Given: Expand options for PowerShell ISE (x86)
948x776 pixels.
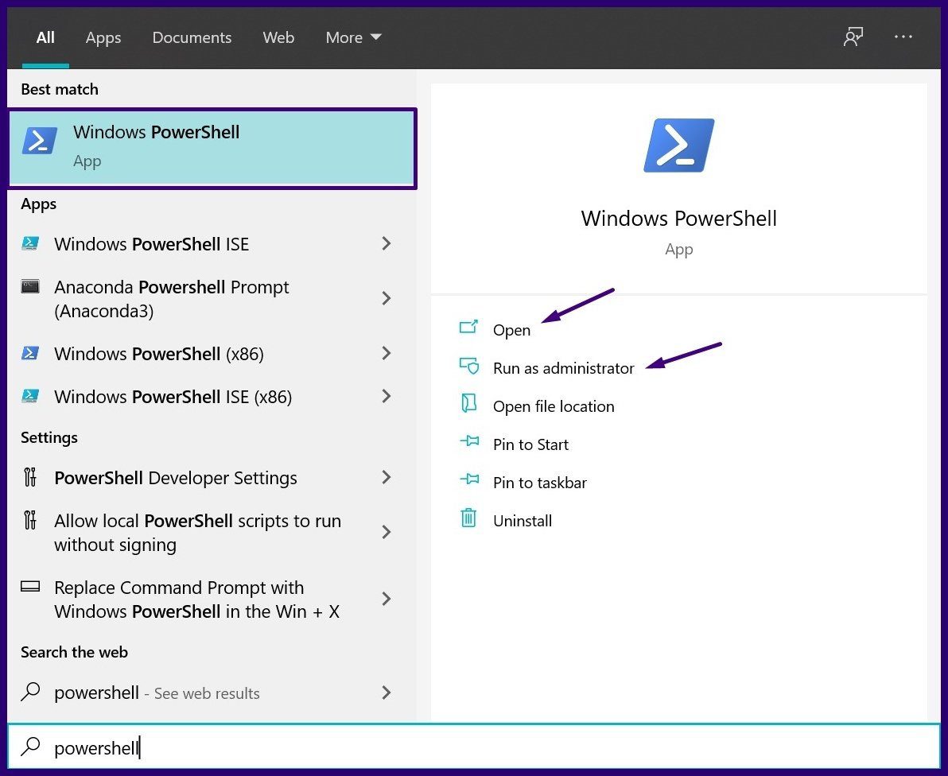Looking at the screenshot, I should [x=387, y=396].
